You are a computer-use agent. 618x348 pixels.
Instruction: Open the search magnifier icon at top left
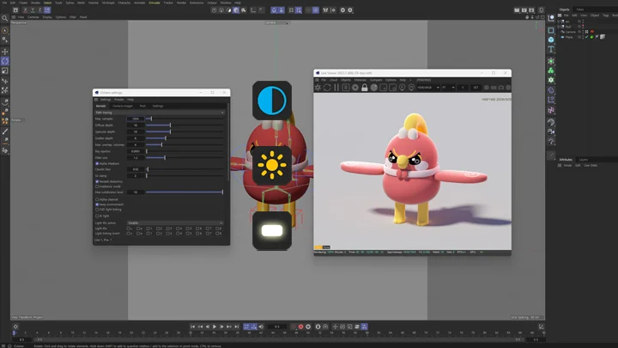pyautogui.click(x=5, y=18)
